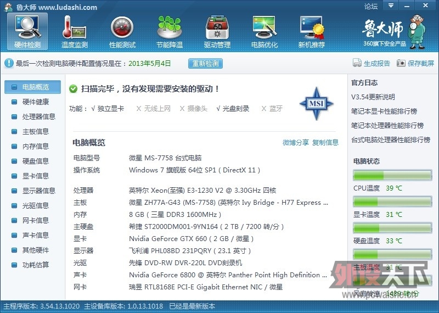Open the 电脑优化 monitor icon

click(264, 28)
